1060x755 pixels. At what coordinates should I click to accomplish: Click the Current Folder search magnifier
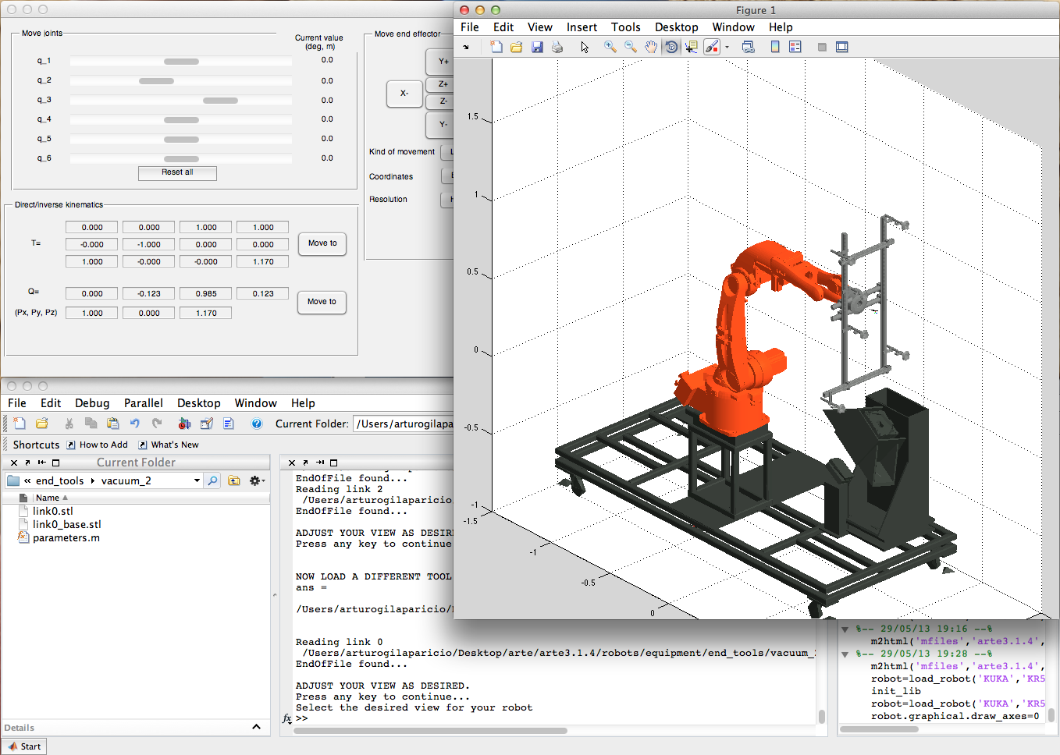point(212,480)
